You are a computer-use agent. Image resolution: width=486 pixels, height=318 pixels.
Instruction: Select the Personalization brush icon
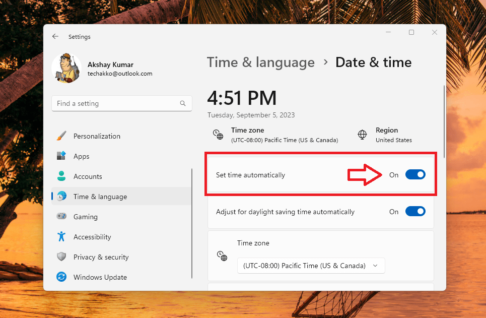point(61,136)
